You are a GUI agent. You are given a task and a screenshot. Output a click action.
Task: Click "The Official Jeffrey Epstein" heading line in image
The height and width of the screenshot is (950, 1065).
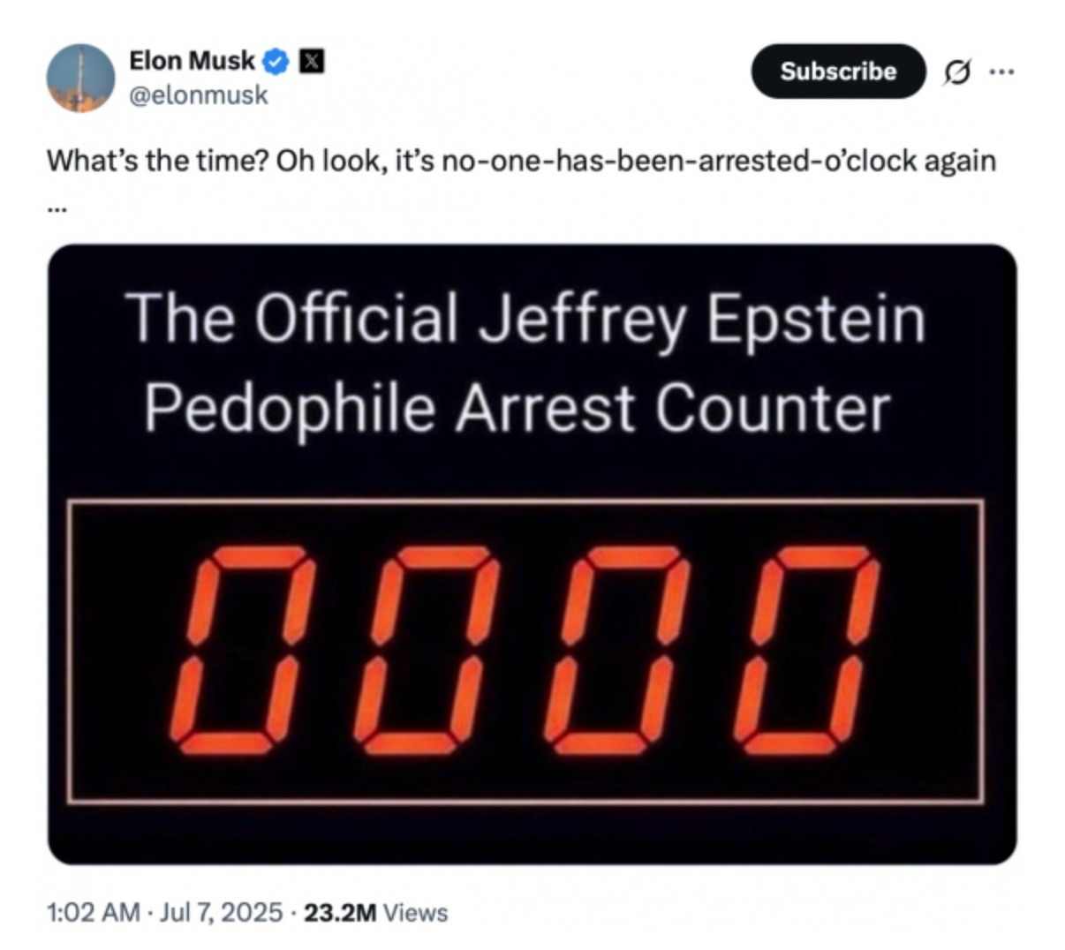coord(525,320)
